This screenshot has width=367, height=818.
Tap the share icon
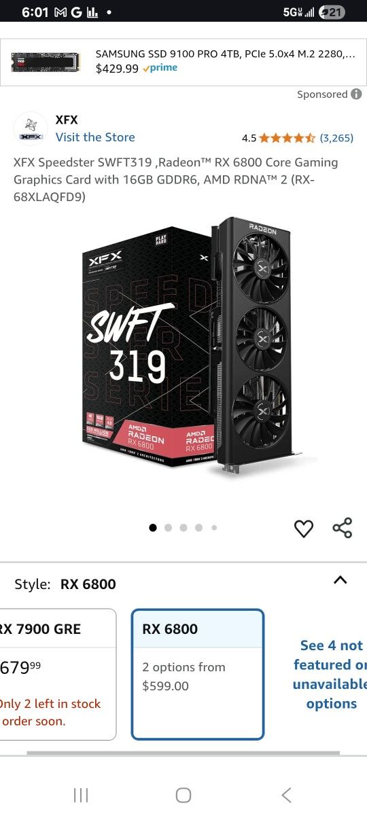point(342,528)
